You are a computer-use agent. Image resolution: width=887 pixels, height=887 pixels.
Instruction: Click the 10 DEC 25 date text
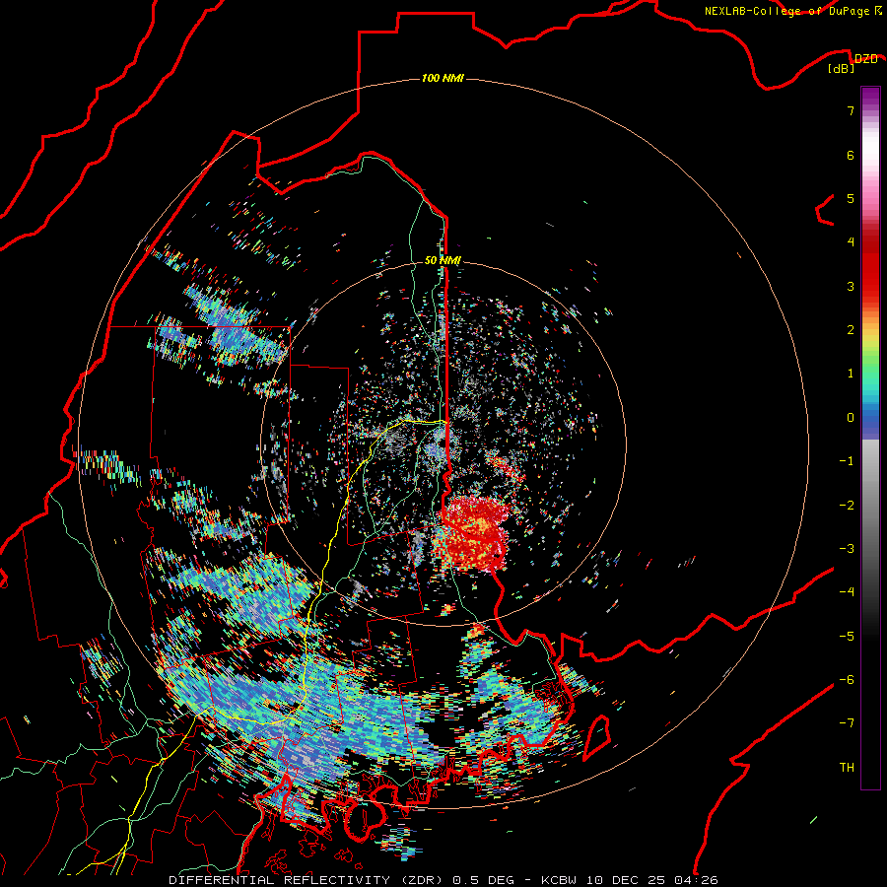coord(626,880)
